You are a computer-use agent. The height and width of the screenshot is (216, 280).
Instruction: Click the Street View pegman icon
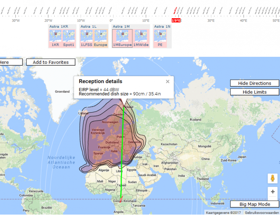click(x=272, y=178)
